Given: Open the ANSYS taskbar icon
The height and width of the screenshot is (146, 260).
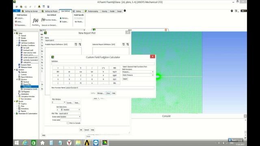Looking at the screenshot, I should pos(87,143).
